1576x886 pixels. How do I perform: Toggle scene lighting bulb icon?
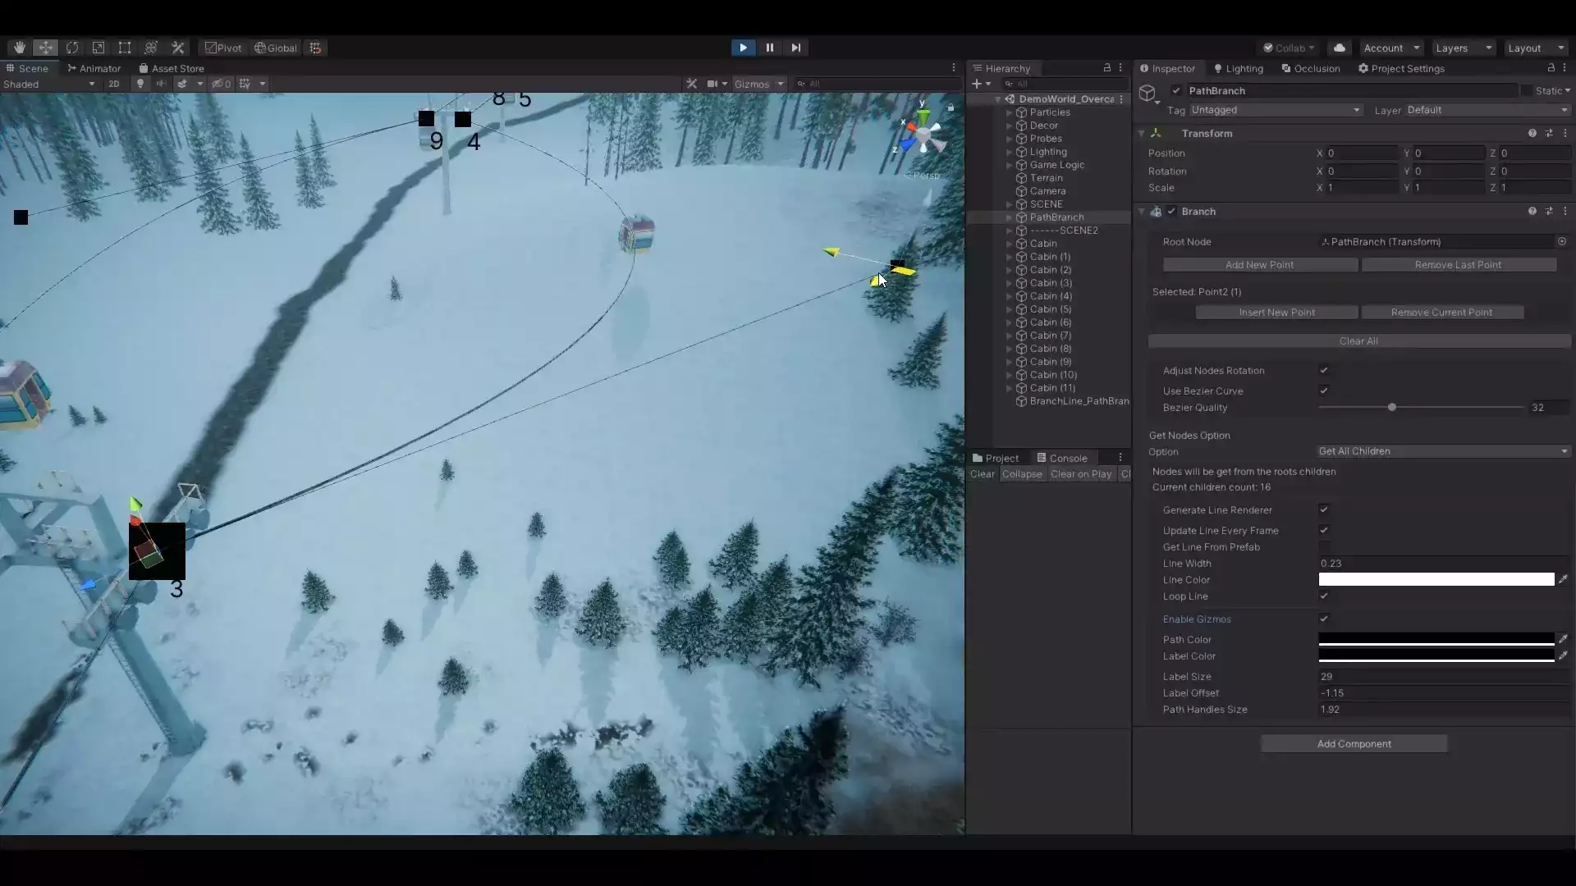(140, 84)
